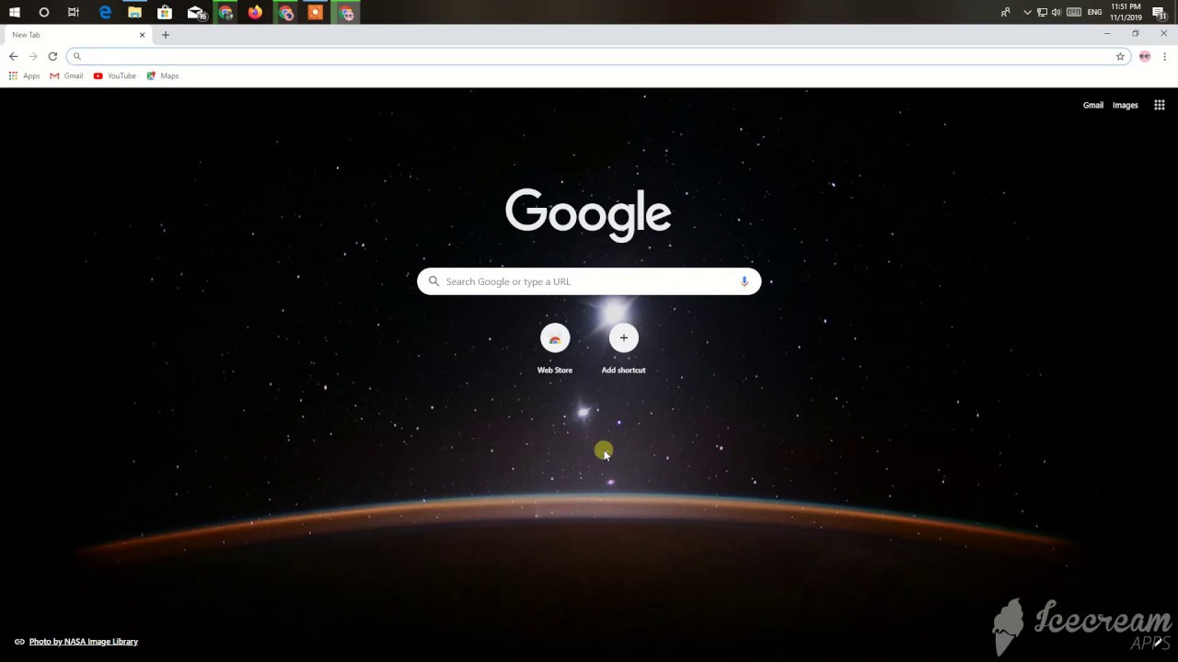1178x662 pixels.
Task: Open Task View on the taskbar
Action: [x=74, y=12]
